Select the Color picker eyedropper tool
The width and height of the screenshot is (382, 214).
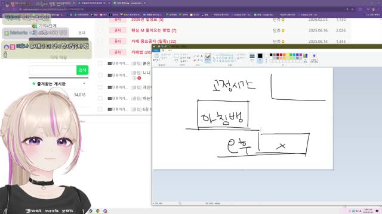pyautogui.click(x=198, y=61)
